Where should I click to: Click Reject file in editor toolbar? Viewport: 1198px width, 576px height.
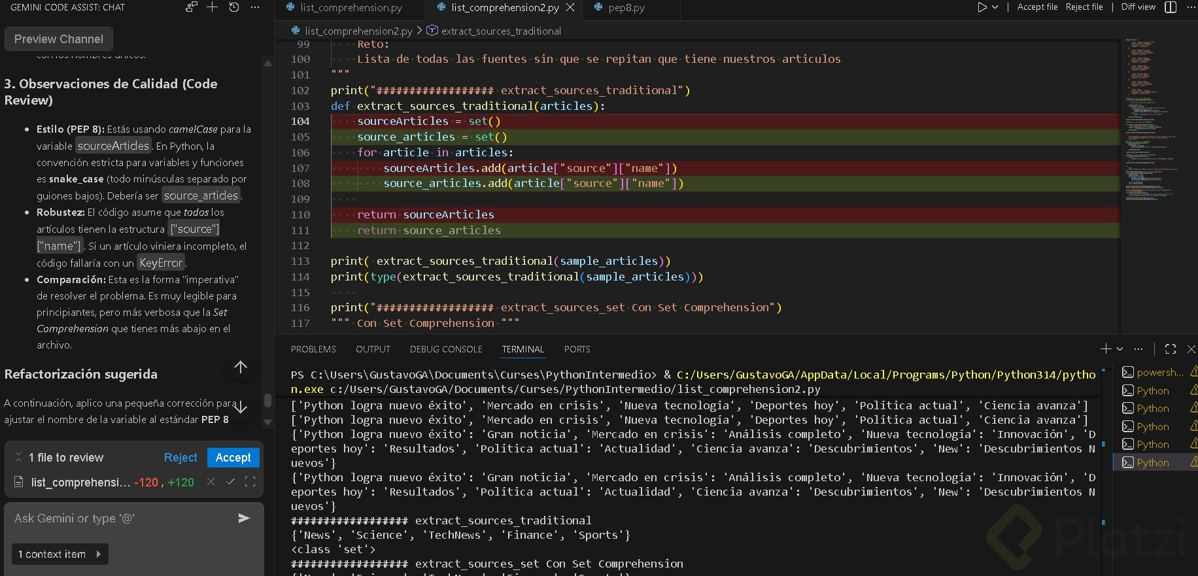tap(1084, 7)
